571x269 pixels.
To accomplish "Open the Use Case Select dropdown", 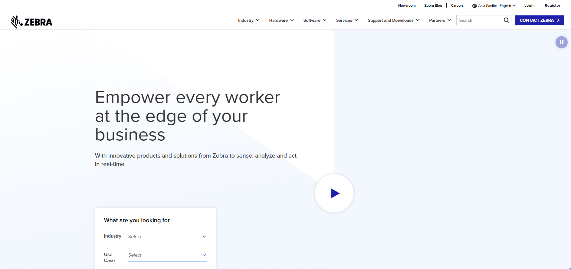I will (x=167, y=255).
